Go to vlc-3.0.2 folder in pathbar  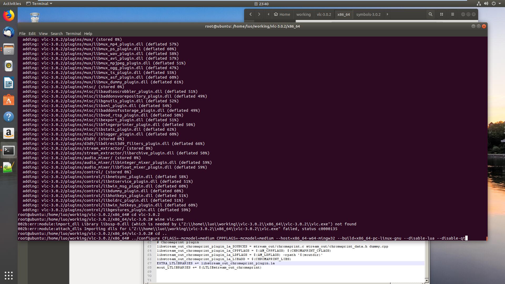324,14
